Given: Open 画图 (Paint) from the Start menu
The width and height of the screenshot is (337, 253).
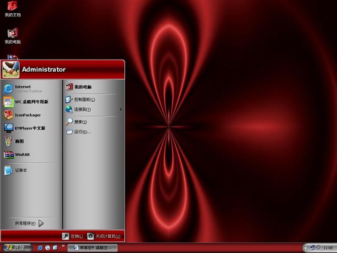Looking at the screenshot, I should point(19,141).
